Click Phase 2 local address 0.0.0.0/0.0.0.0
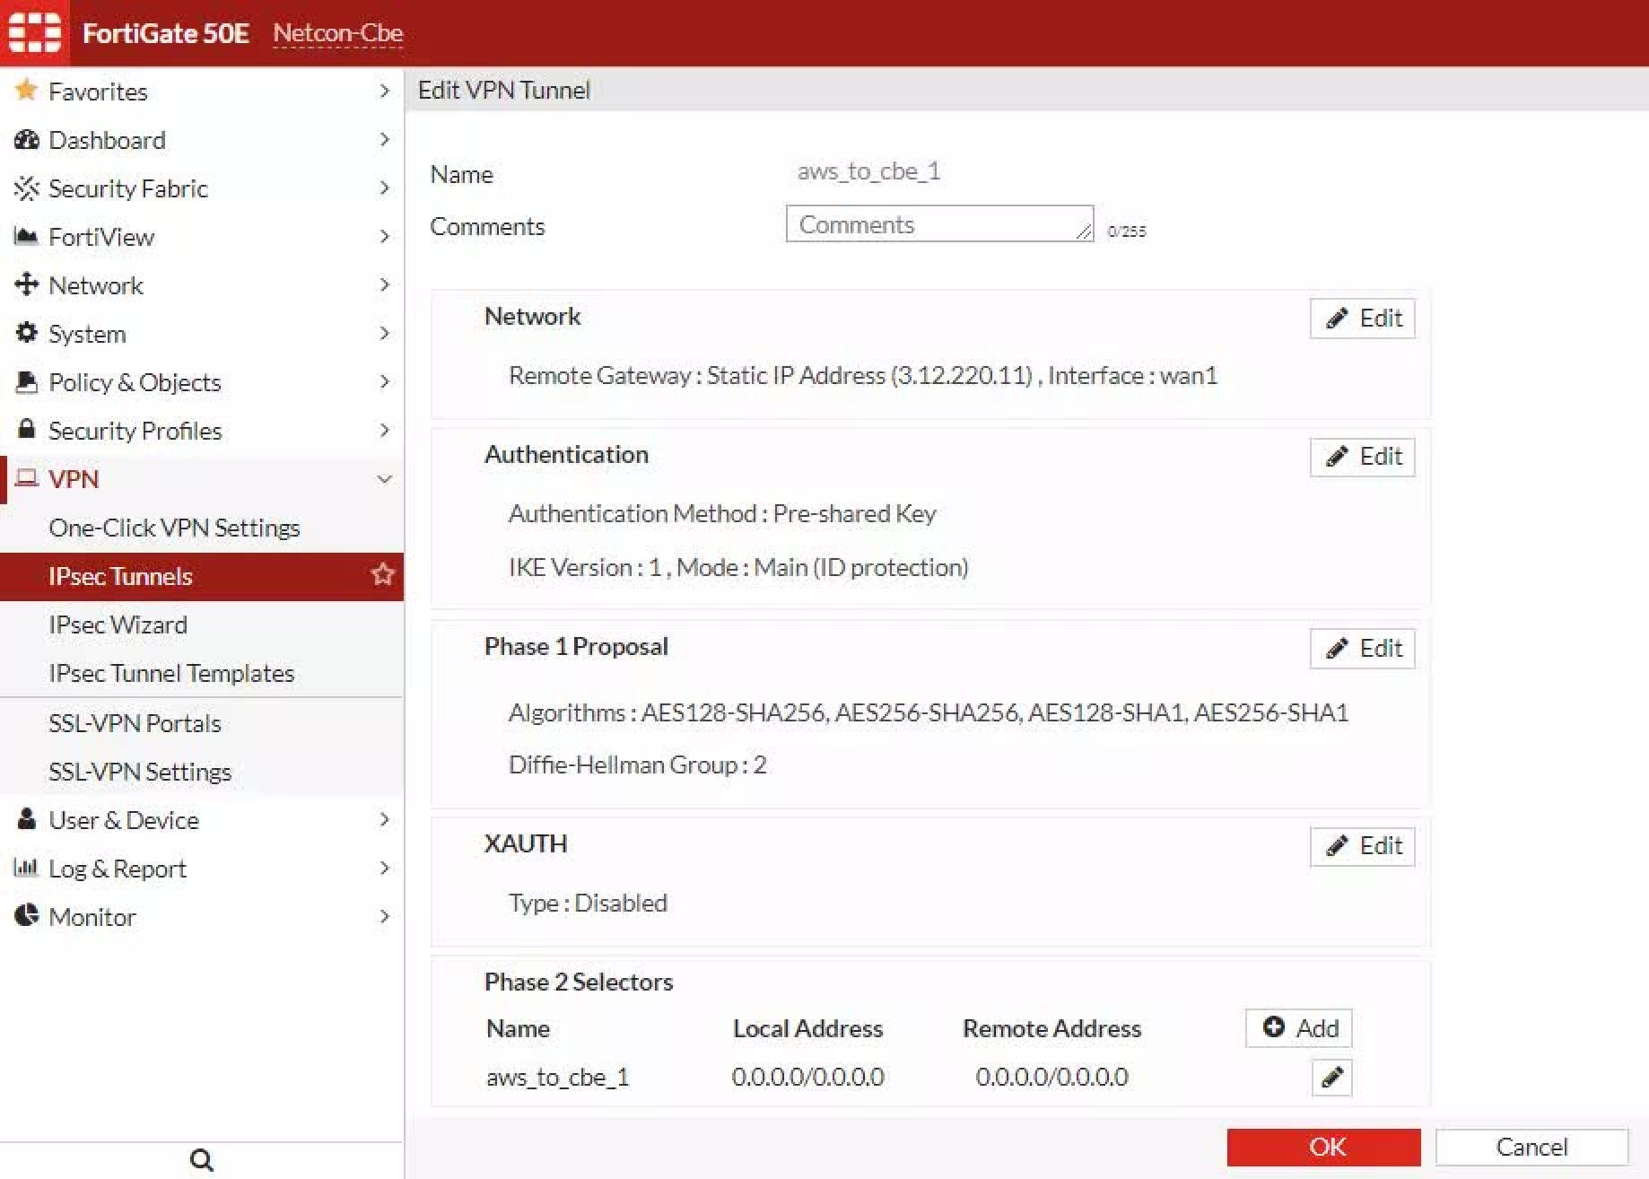This screenshot has height=1179, width=1649. (807, 1077)
